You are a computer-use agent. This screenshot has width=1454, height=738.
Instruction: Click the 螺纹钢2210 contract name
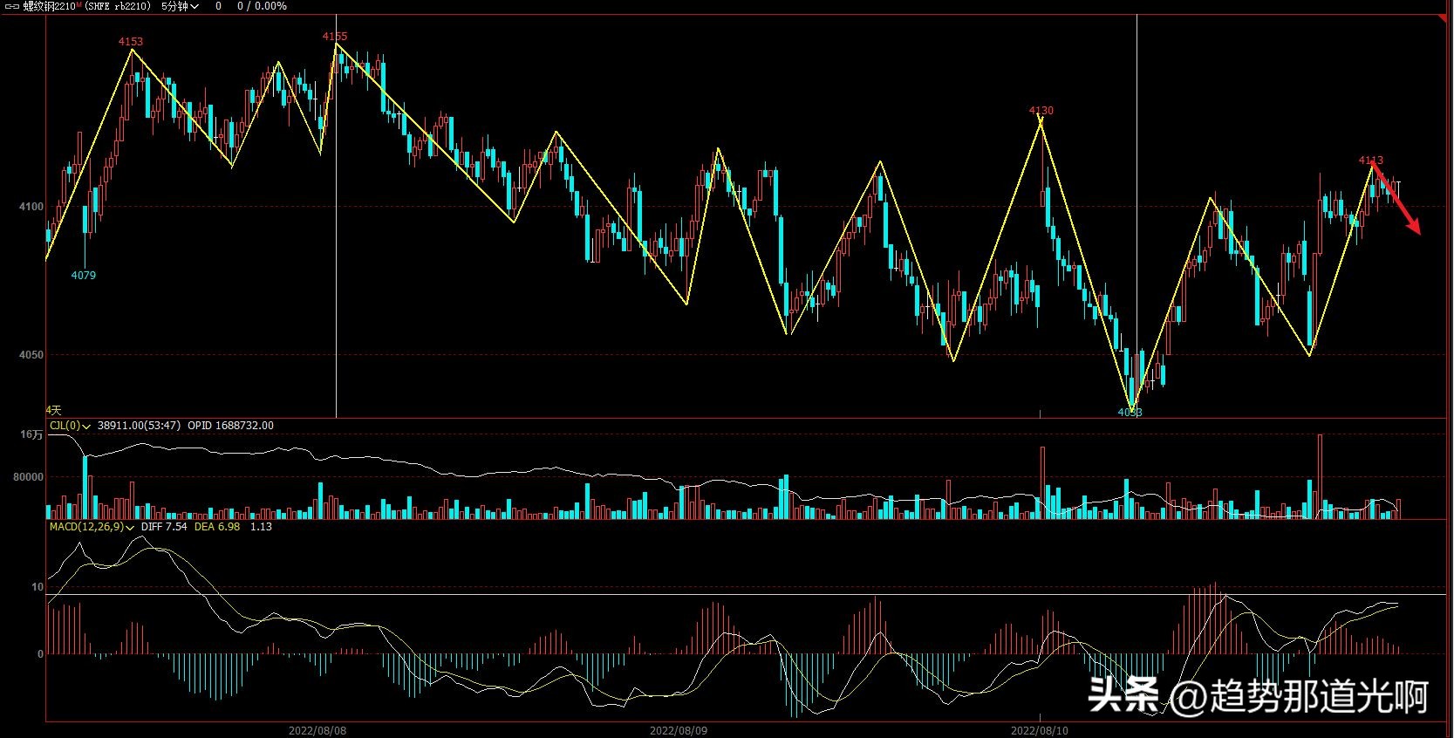pyautogui.click(x=49, y=6)
